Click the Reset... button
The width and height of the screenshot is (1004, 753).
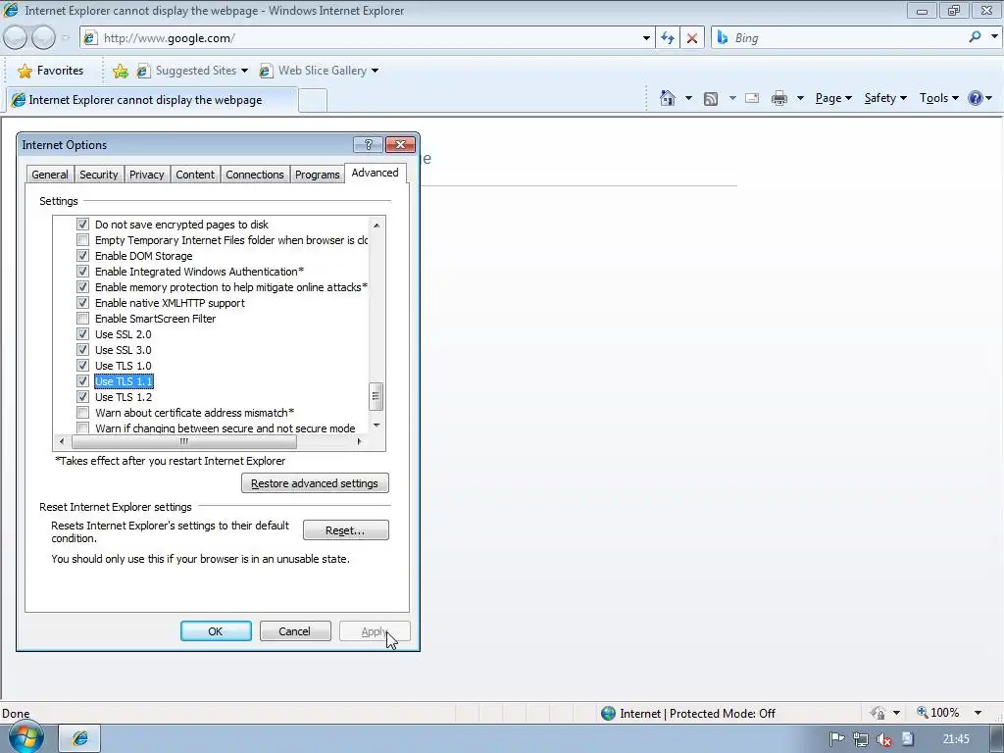pos(346,530)
